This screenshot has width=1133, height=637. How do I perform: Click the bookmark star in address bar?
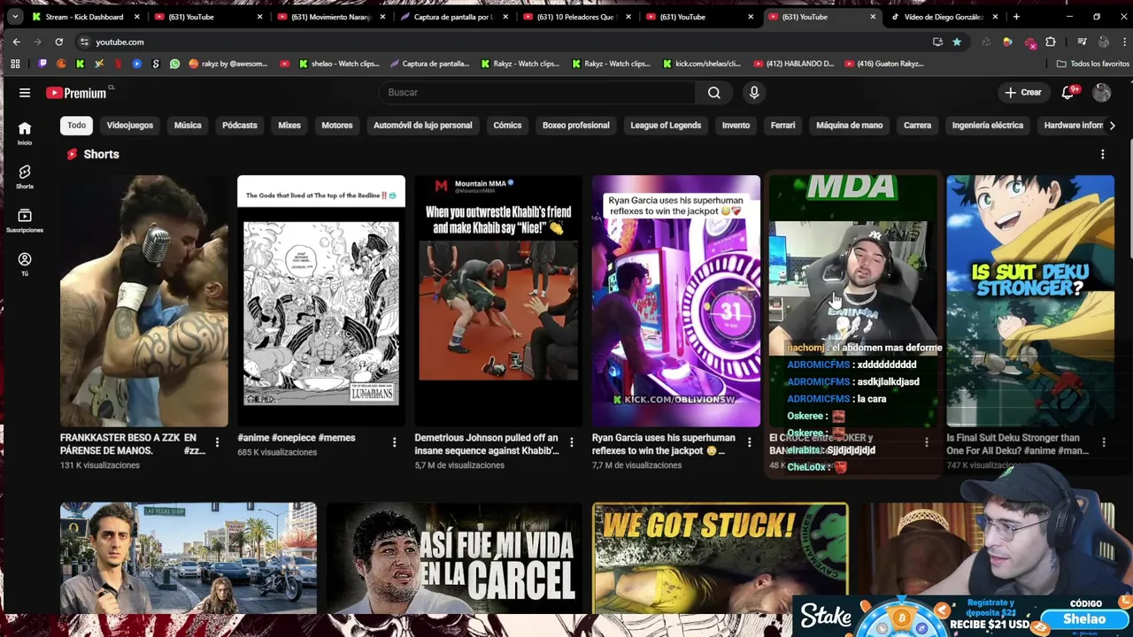point(957,42)
